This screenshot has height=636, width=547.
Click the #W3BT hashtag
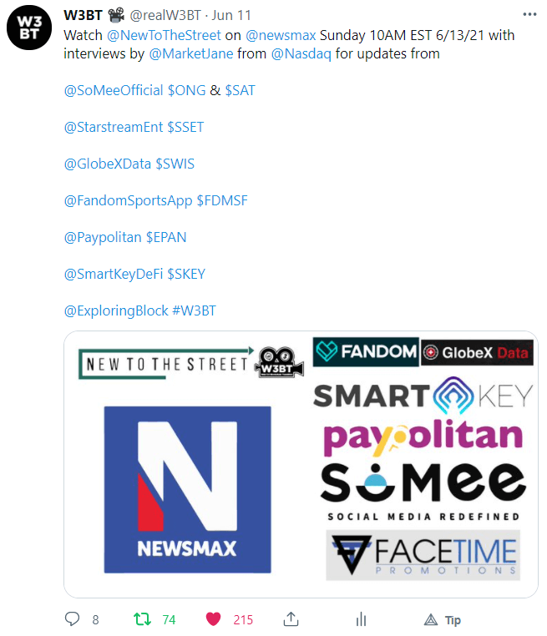(194, 310)
